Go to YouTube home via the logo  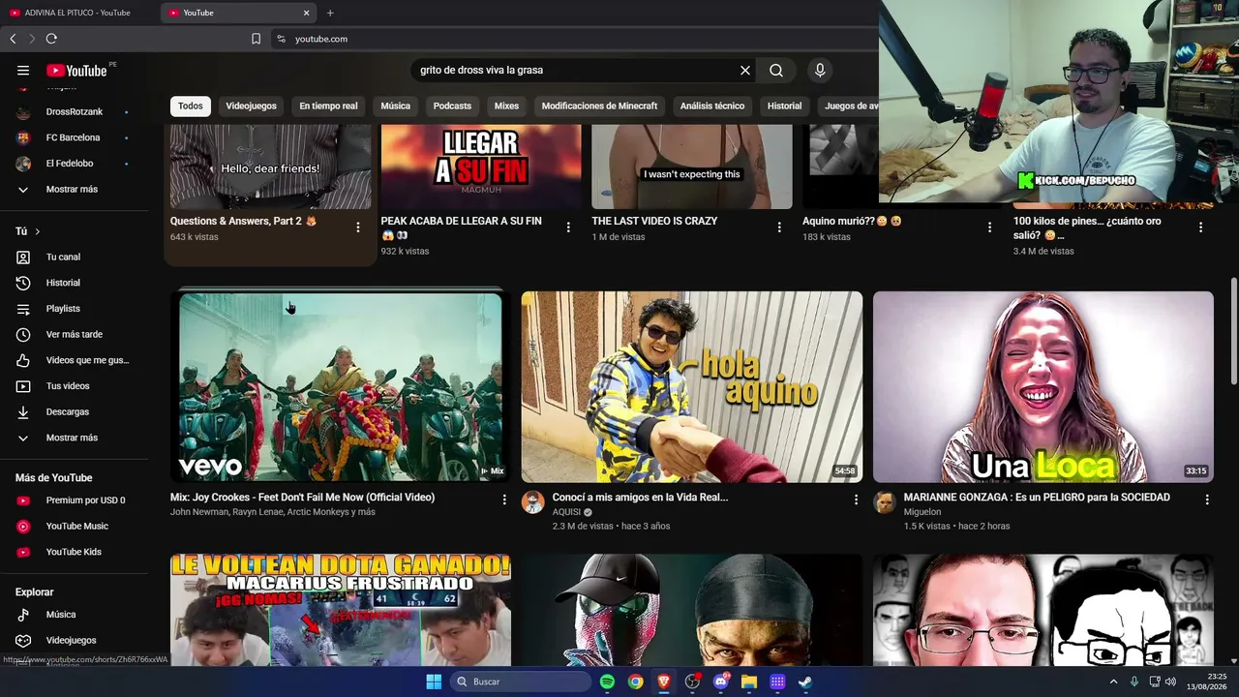[76, 70]
